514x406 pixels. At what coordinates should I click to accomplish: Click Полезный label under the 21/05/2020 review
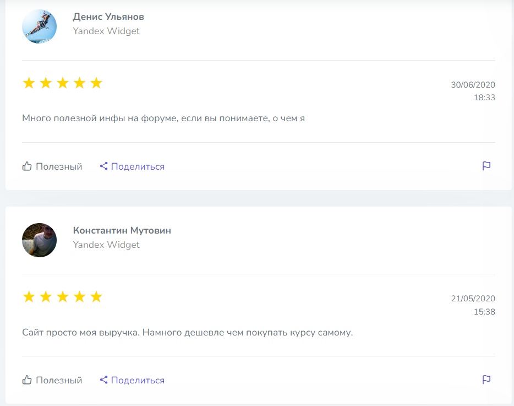59,380
